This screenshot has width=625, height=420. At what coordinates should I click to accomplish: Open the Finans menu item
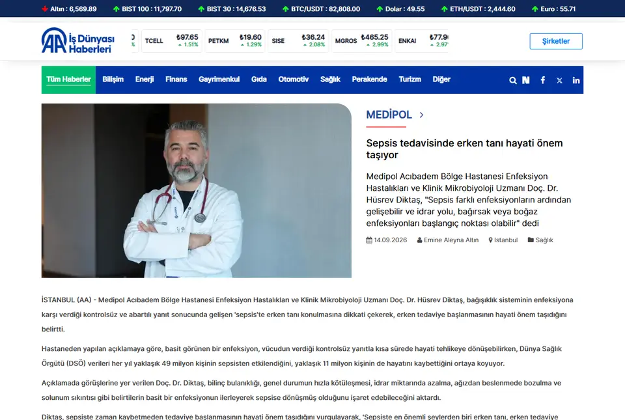(x=176, y=79)
